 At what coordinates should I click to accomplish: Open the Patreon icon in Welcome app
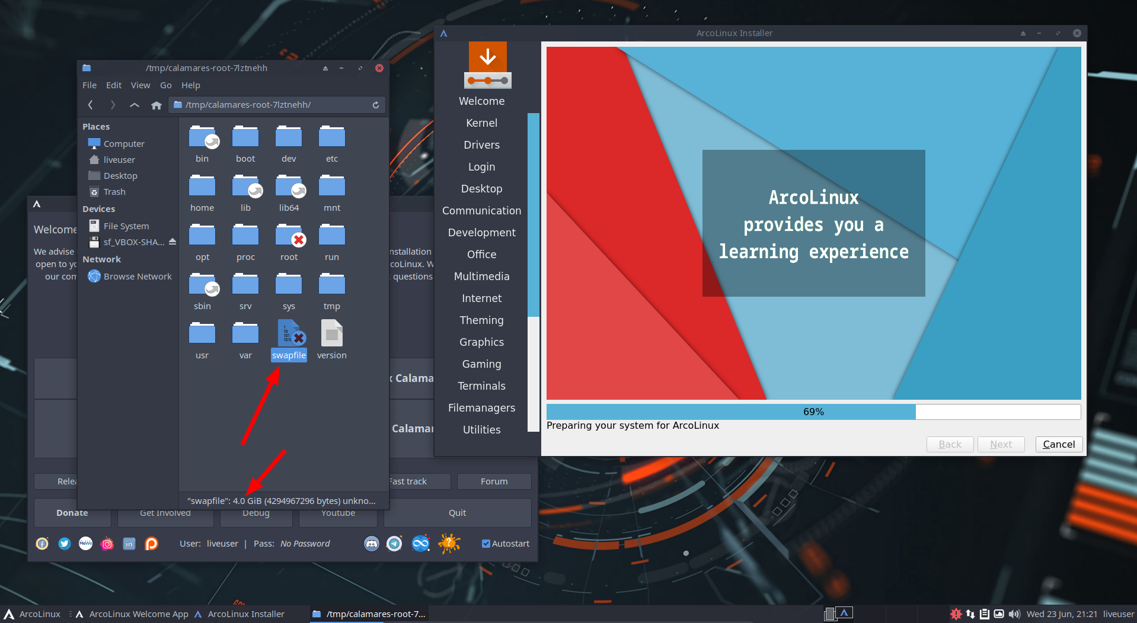pyautogui.click(x=151, y=544)
